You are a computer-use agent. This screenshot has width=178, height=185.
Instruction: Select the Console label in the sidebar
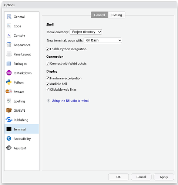tap(19, 36)
